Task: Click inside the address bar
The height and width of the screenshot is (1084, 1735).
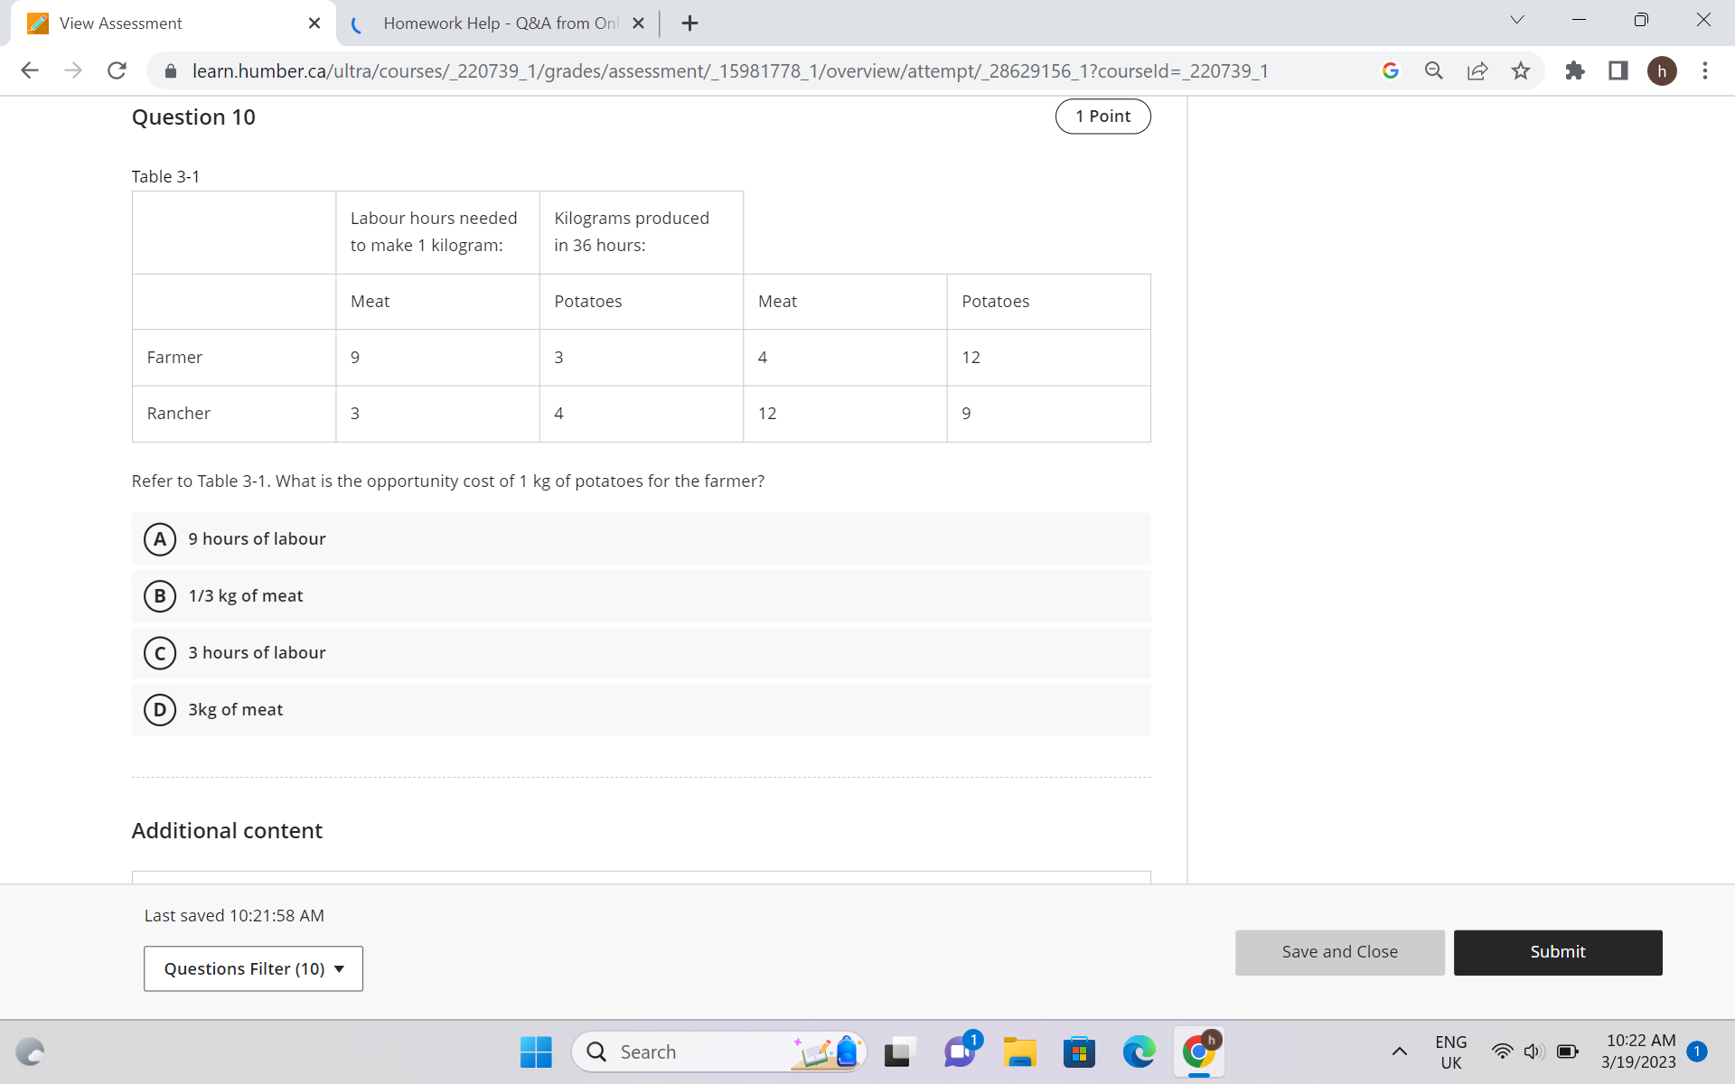Action: click(723, 70)
